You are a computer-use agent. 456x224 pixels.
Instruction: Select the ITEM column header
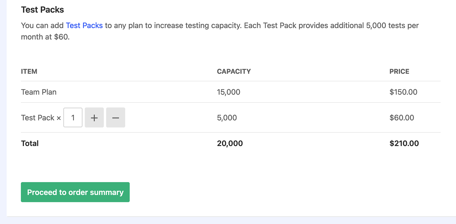29,71
